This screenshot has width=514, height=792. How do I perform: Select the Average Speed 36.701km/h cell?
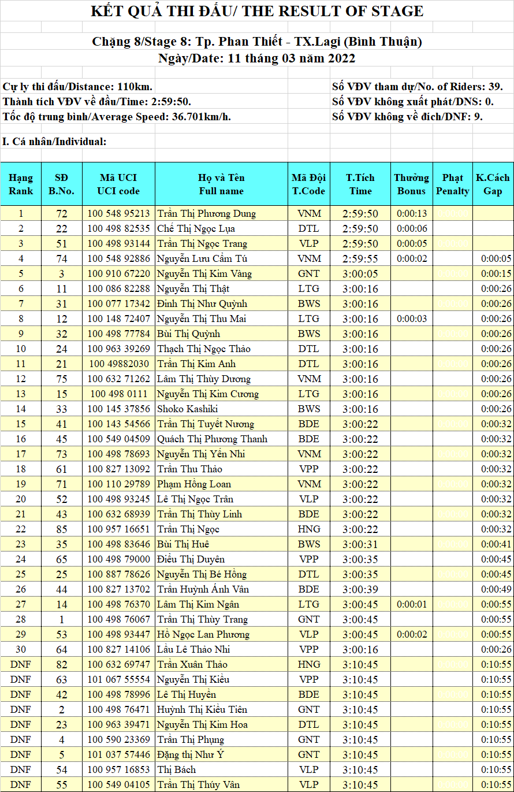tap(117, 117)
